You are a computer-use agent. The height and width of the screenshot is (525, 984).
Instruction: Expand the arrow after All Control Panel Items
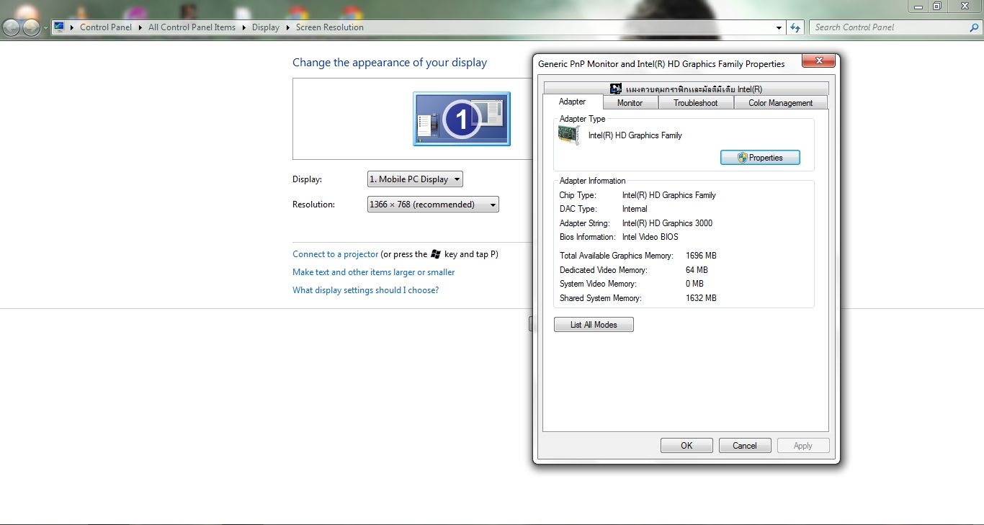pyautogui.click(x=243, y=27)
